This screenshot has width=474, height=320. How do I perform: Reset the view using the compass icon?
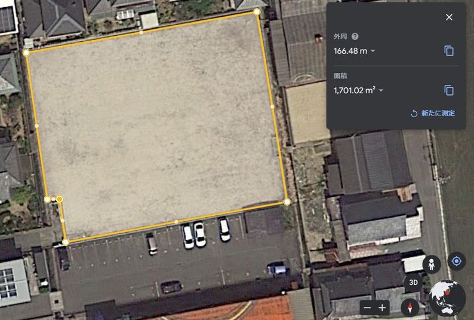(410, 308)
